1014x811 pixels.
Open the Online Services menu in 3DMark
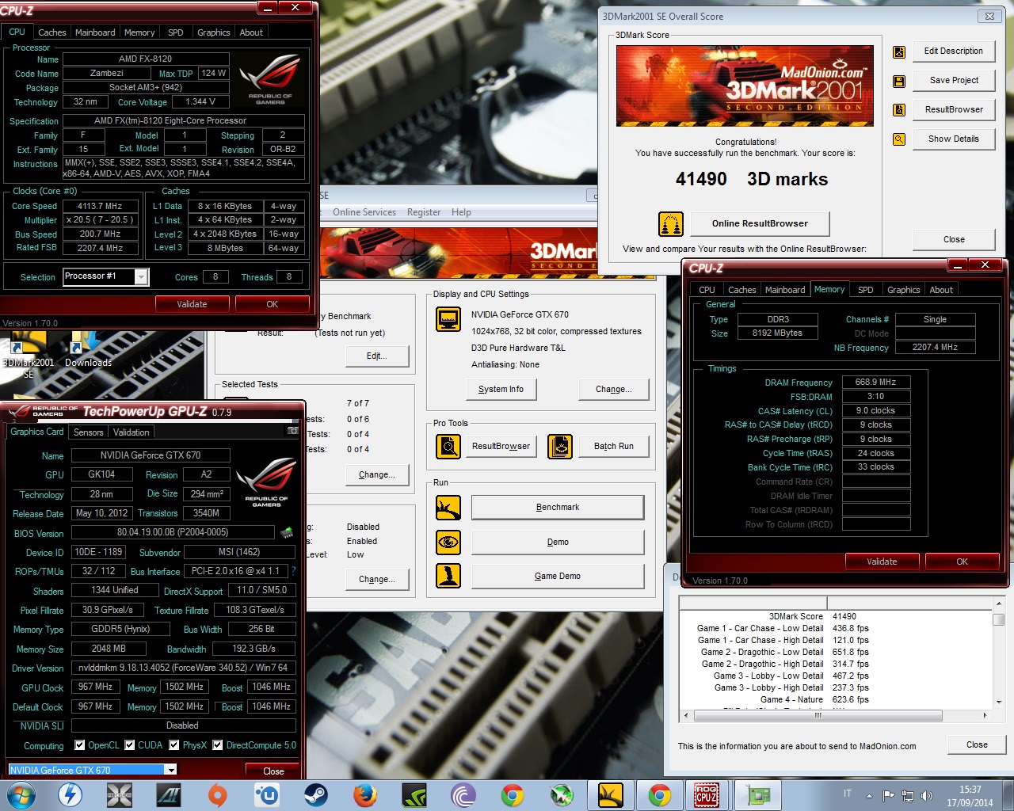364,212
